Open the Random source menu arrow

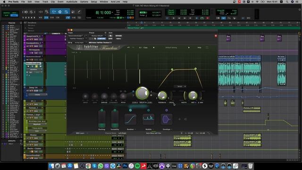coord(135,129)
